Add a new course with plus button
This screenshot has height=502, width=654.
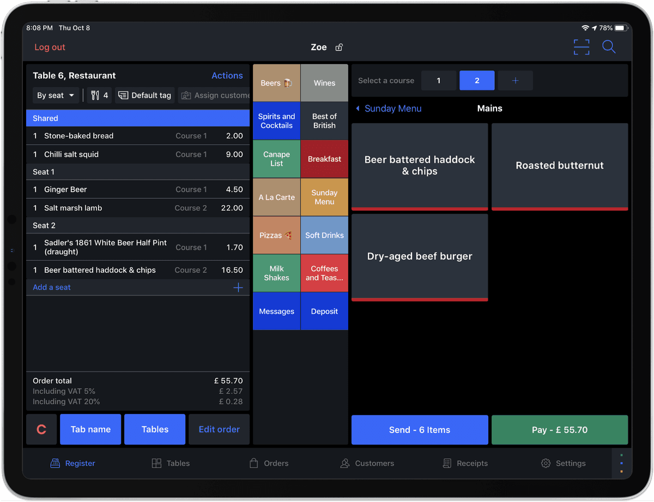[515, 81]
